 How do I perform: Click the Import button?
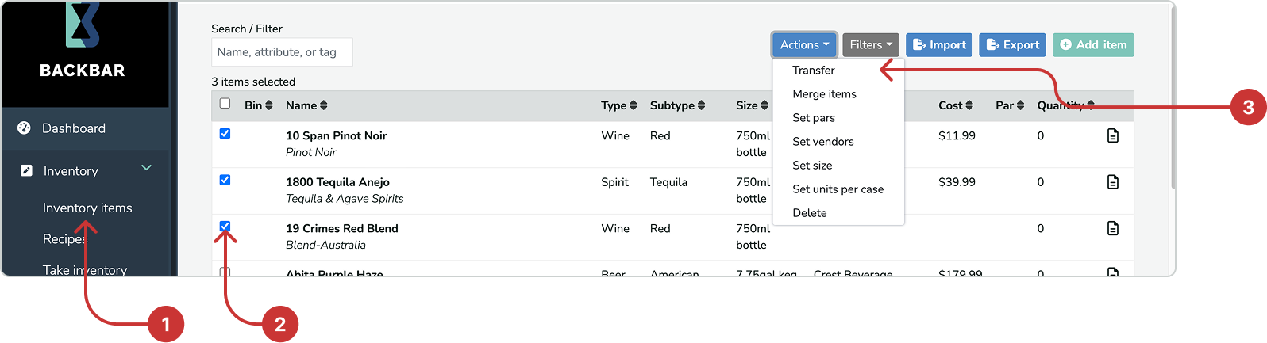point(939,45)
